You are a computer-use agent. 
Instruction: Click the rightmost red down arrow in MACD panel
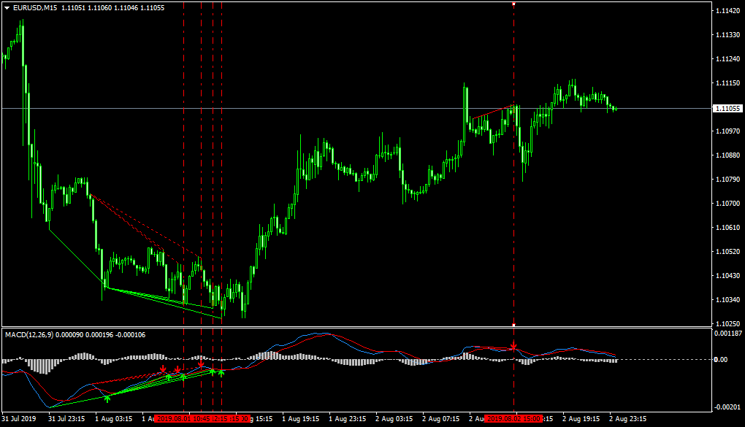point(513,345)
